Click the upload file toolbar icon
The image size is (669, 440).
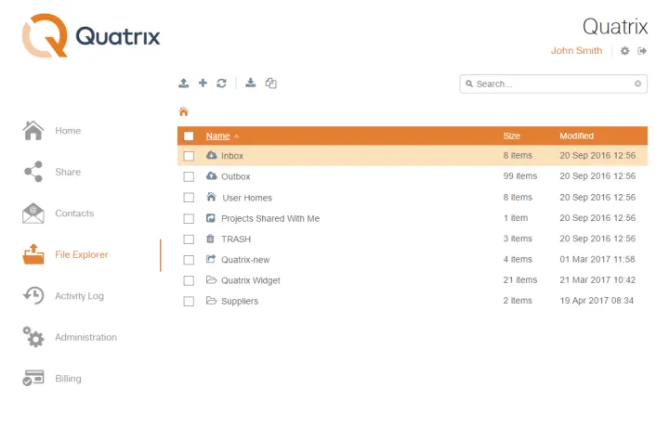(x=183, y=84)
